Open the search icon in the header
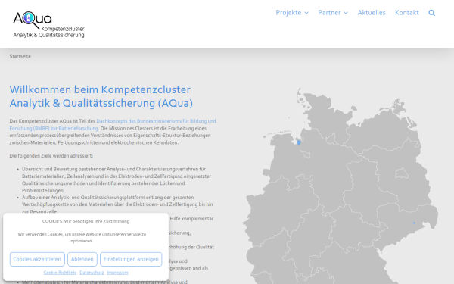 pyautogui.click(x=432, y=13)
